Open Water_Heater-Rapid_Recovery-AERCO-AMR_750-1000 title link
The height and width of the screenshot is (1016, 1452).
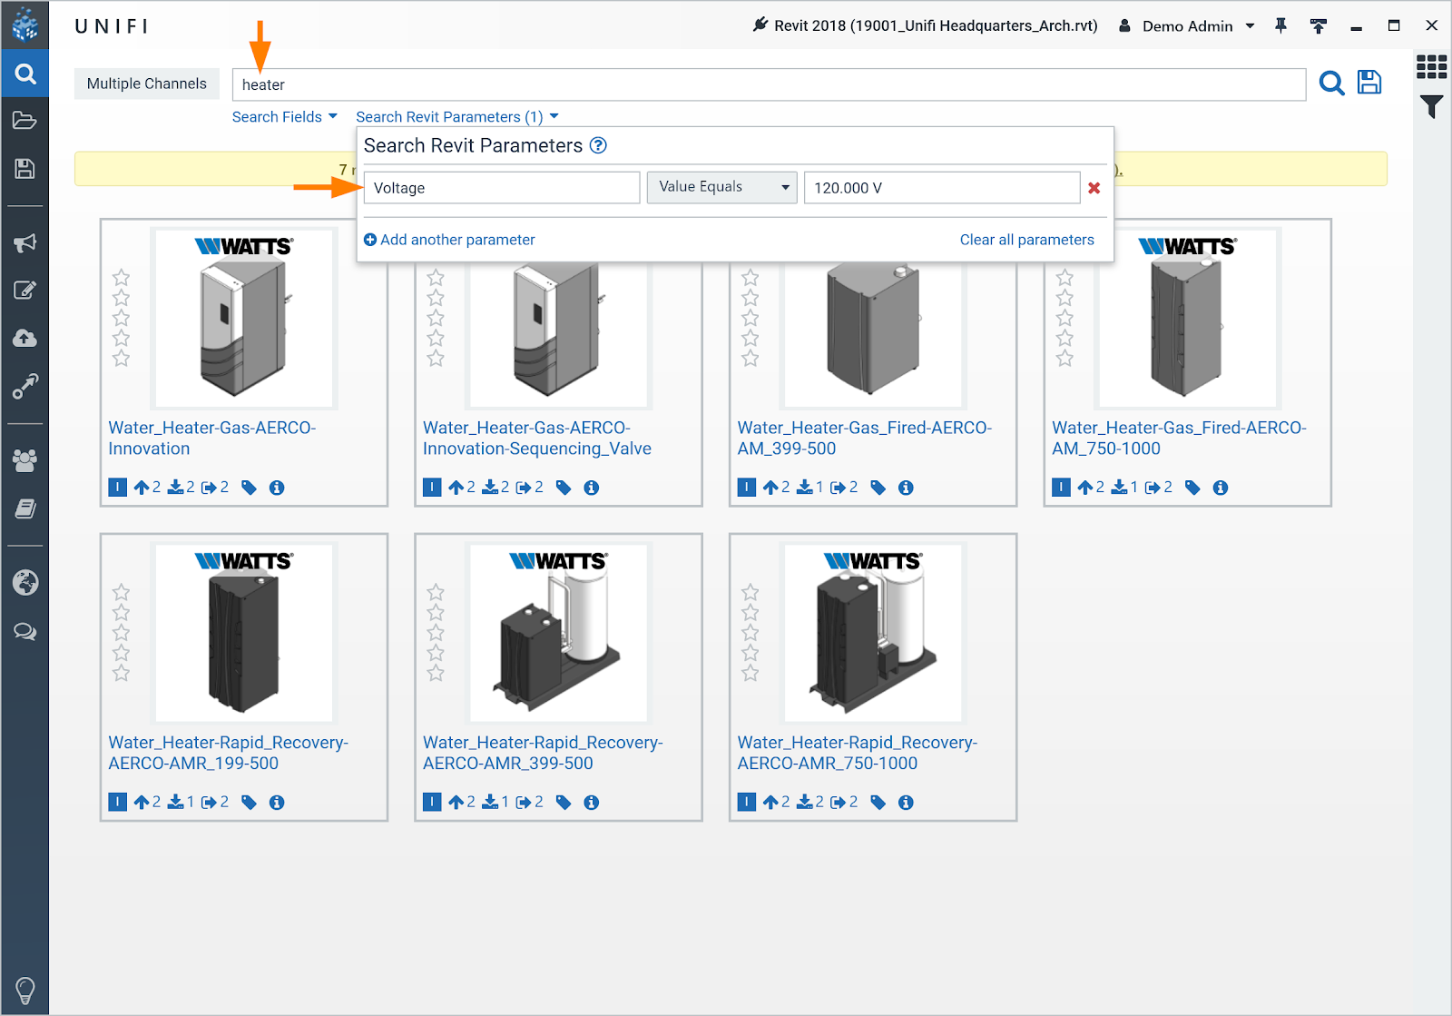[858, 753]
